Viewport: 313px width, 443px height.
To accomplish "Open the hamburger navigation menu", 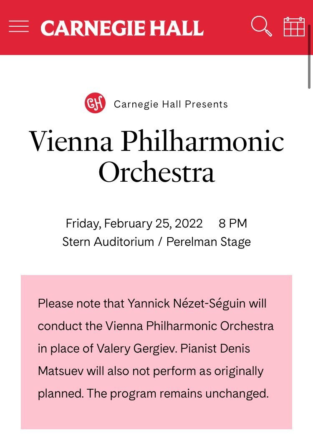I will pos(19,27).
